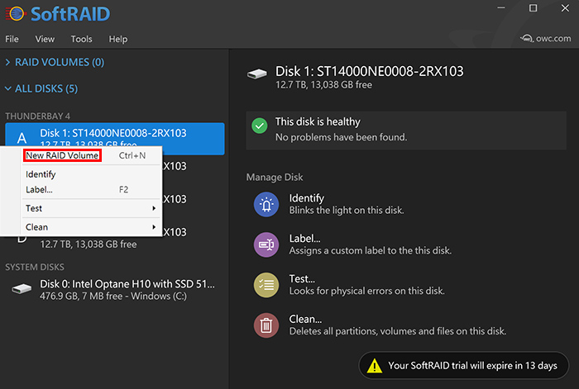Click 'Deletes all partitions, volumes and files' text

point(398,331)
